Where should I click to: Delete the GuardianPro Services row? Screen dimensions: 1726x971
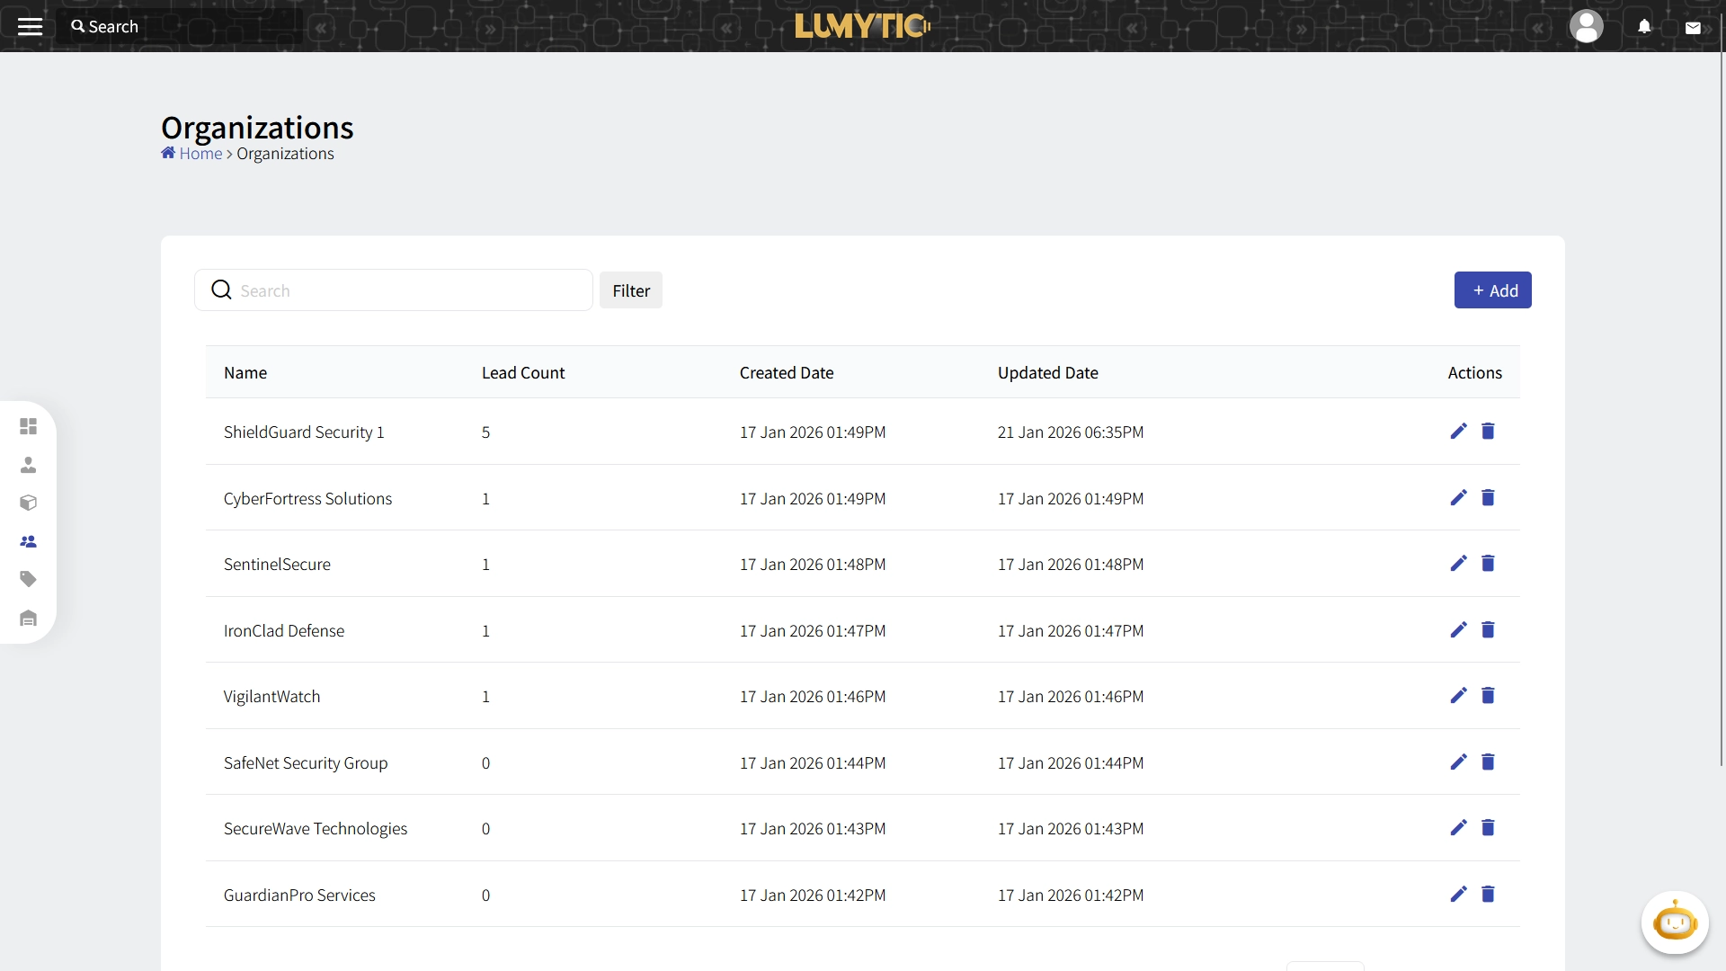(x=1488, y=895)
